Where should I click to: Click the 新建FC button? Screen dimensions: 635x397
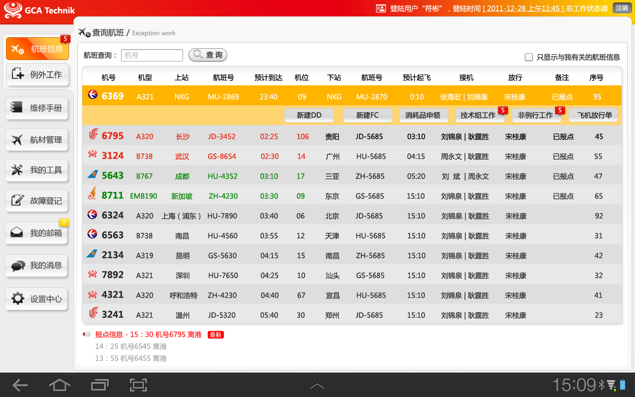tap(368, 115)
